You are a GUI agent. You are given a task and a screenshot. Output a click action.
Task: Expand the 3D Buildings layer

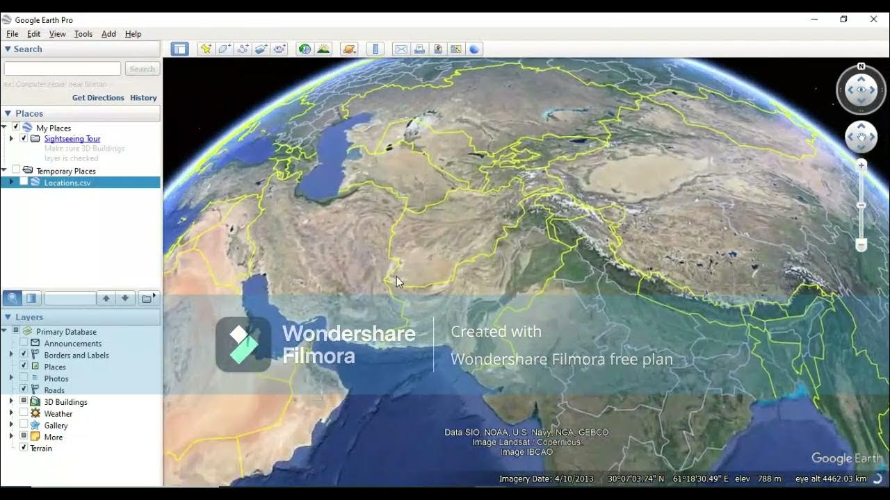point(11,401)
